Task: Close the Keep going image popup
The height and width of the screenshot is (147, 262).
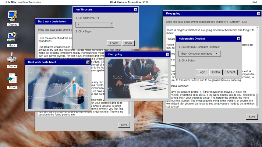Action: [x=168, y=54]
